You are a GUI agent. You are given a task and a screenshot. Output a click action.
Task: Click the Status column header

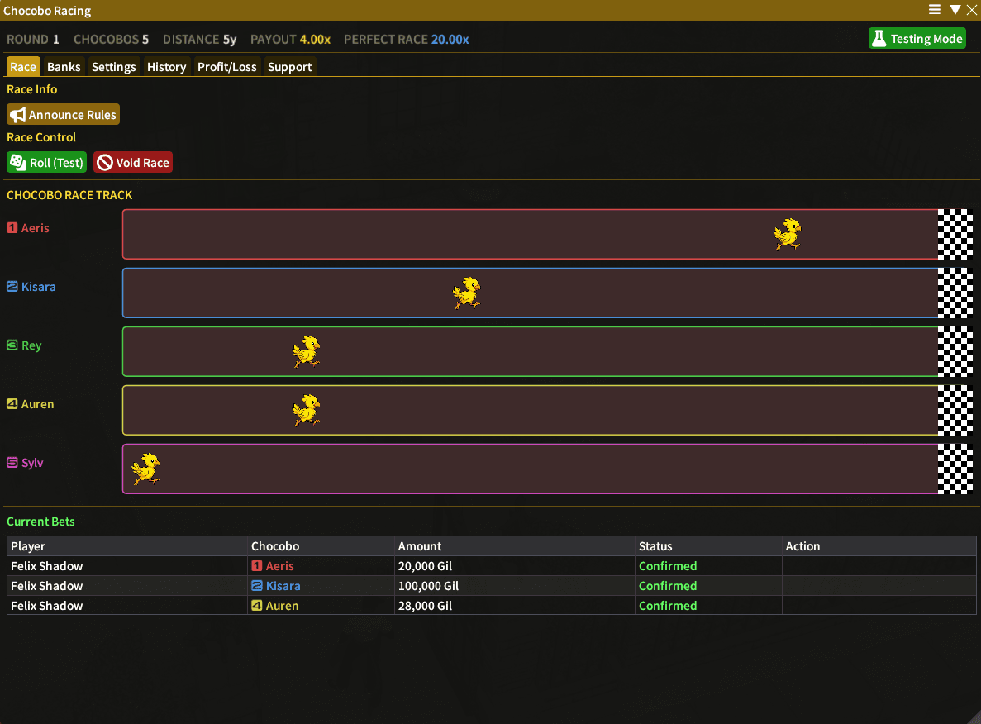(x=708, y=546)
